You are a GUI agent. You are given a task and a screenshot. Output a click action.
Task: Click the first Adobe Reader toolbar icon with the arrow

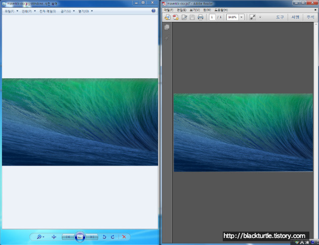click(168, 17)
